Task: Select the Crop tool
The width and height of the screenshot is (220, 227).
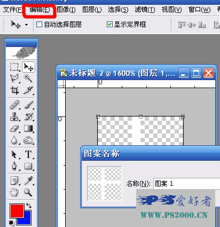Action: tap(14, 90)
